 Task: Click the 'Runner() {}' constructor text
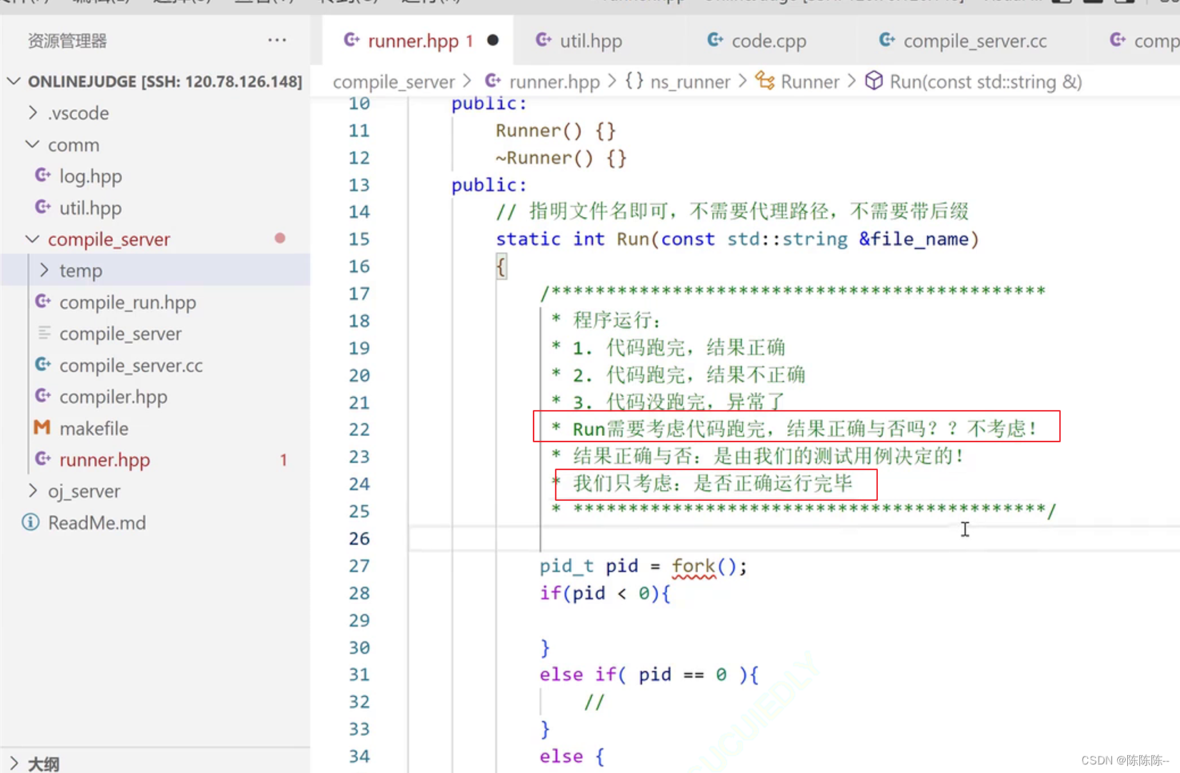coord(556,130)
